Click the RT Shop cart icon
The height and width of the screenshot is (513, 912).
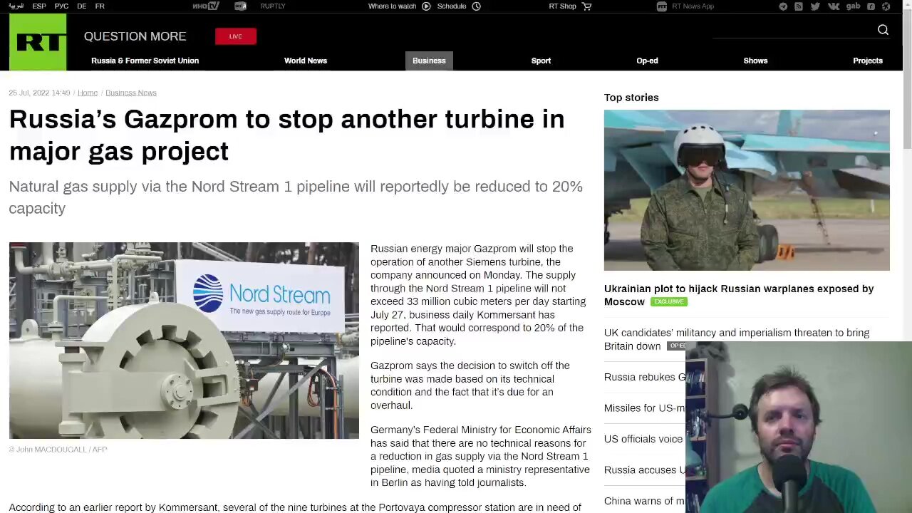(587, 6)
